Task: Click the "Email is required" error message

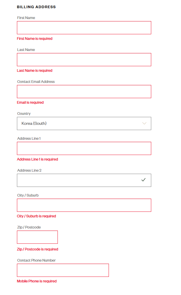Action: click(x=30, y=103)
